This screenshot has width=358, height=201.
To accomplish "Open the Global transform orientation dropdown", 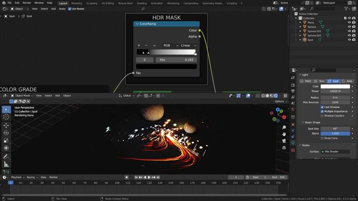I will [126, 95].
